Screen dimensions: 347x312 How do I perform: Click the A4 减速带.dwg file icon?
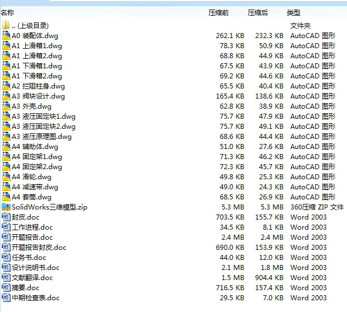pyautogui.click(x=6, y=187)
